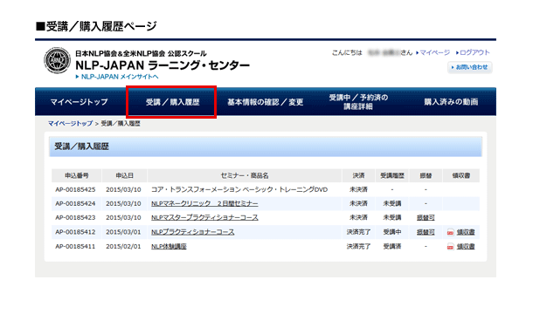Open NLPマスタープラクティショナーコース link
533x314 pixels.
tap(204, 217)
